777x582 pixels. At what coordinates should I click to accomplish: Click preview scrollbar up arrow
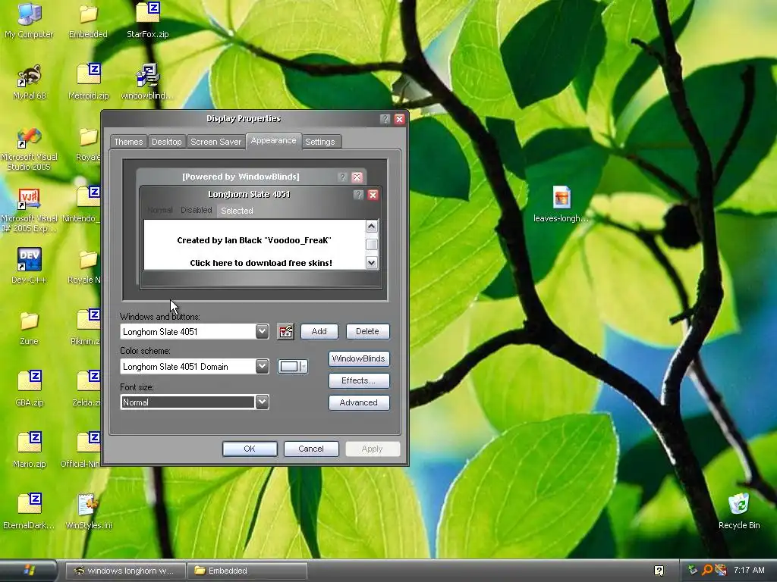pos(372,227)
